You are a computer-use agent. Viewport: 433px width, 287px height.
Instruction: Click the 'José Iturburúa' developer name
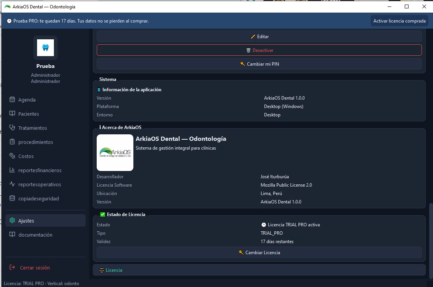coord(275,176)
